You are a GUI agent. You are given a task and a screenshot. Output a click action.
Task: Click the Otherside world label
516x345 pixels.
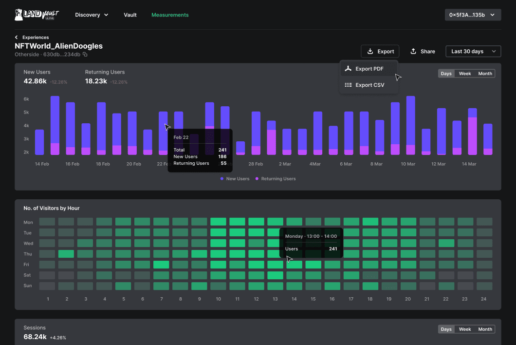[27, 55]
